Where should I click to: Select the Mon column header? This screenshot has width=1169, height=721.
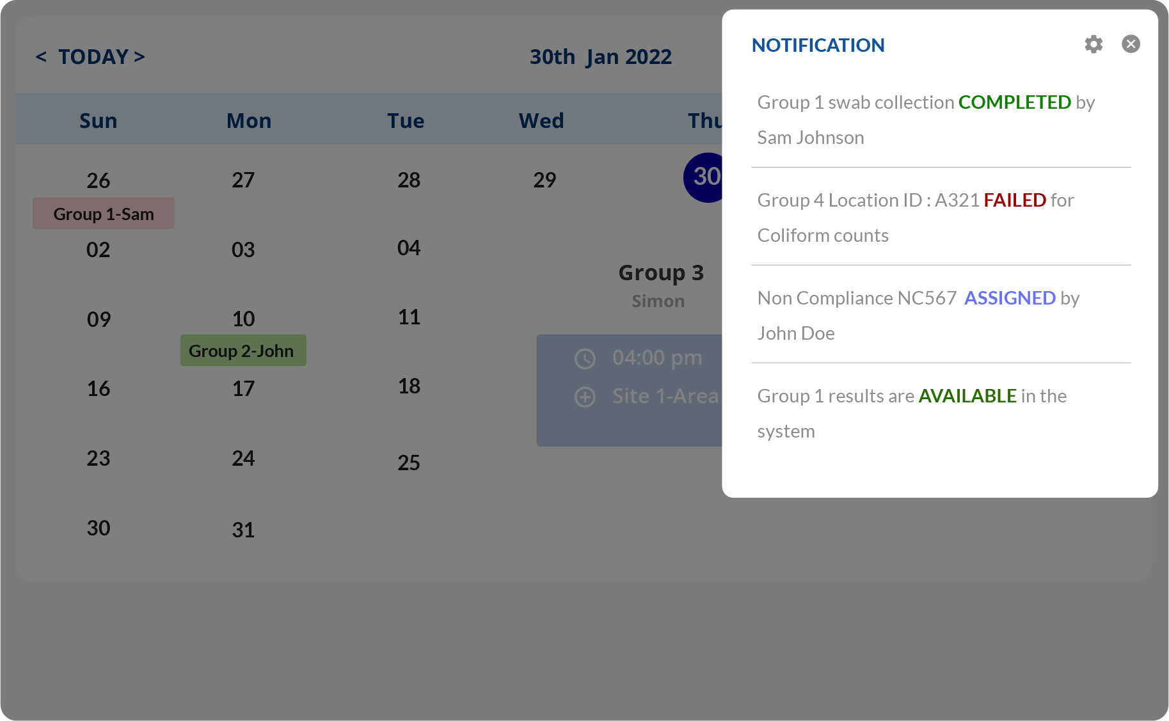[x=249, y=121]
